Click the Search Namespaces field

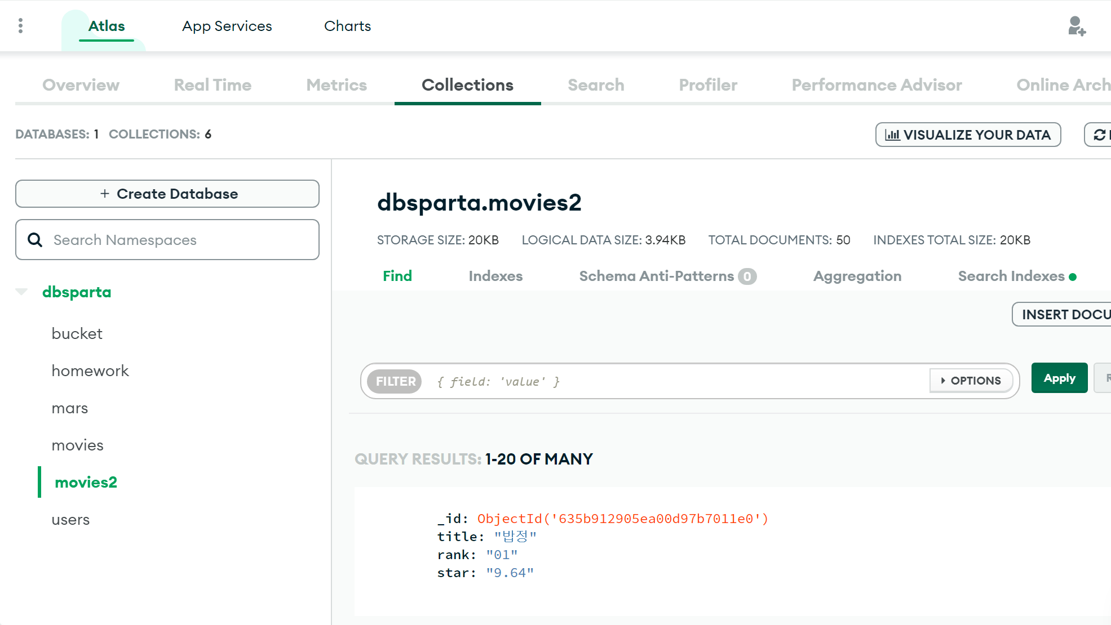[167, 240]
